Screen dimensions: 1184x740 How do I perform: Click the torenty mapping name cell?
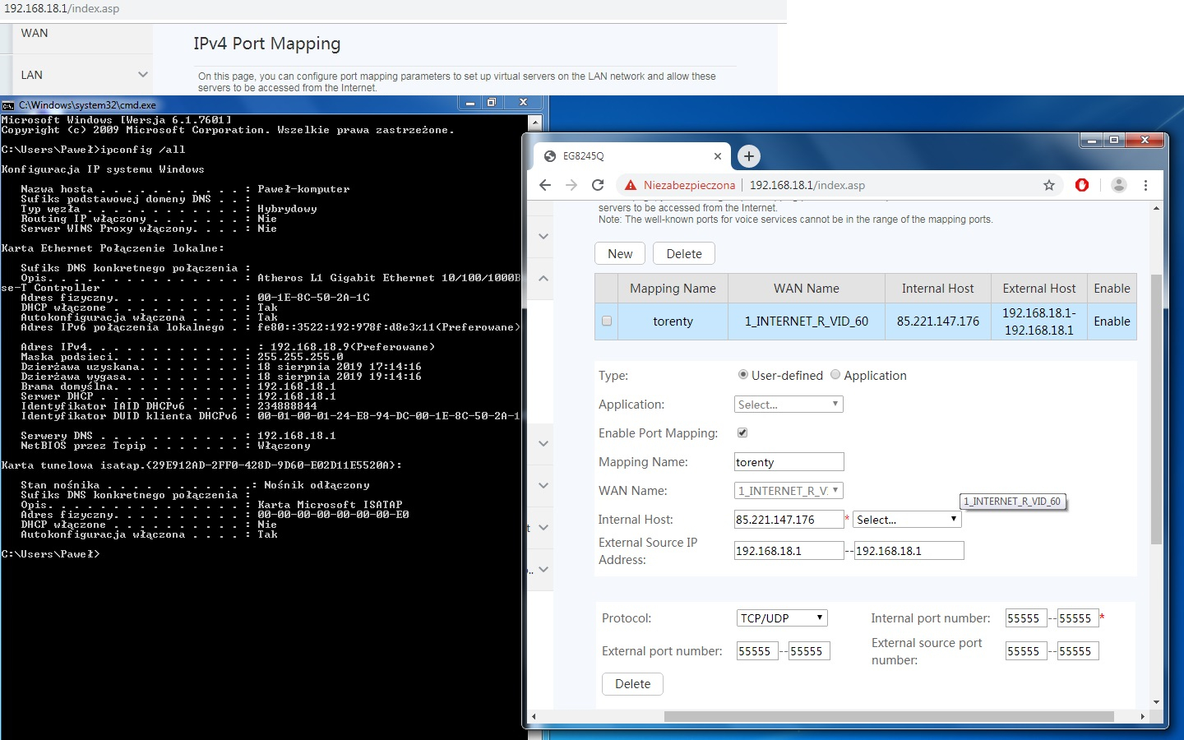(673, 321)
